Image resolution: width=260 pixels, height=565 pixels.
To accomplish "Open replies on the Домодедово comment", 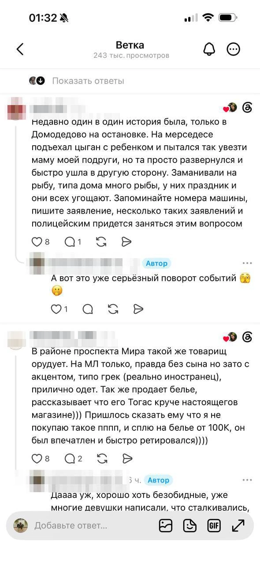I will tap(69, 241).
